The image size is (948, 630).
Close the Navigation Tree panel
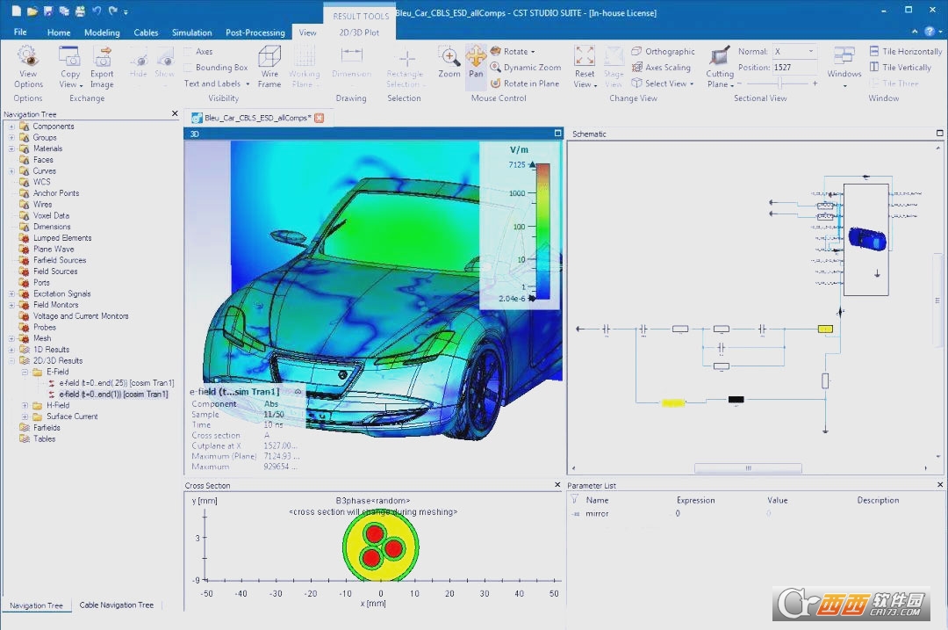[x=175, y=113]
